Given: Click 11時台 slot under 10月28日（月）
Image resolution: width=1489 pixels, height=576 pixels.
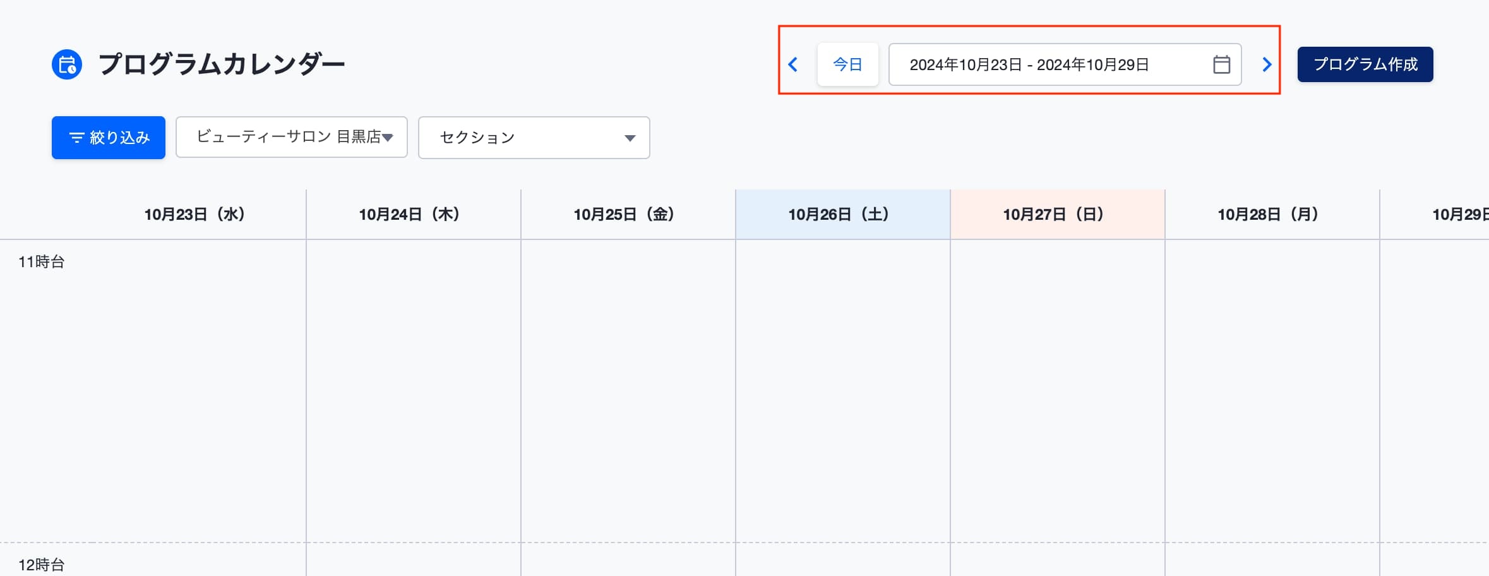Looking at the screenshot, I should pos(1272,391).
